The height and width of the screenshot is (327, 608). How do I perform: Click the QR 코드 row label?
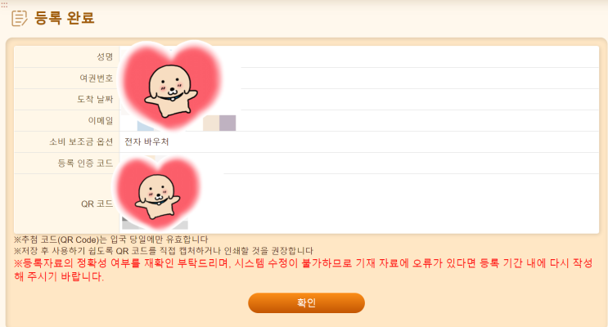coord(97,204)
